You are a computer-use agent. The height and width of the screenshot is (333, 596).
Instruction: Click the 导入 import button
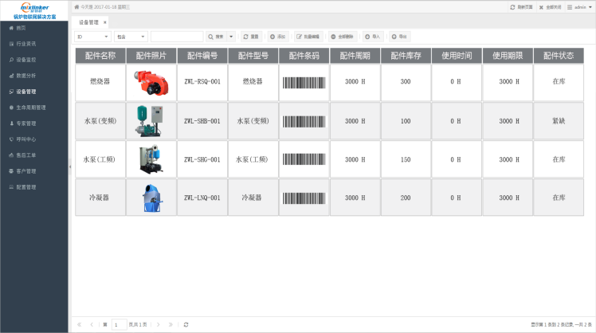(x=372, y=37)
